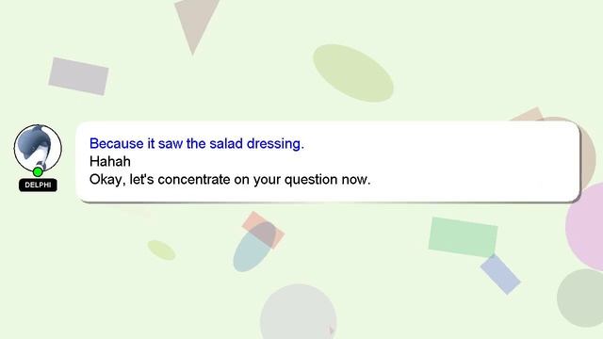Click the "Hahah" text line
The height and width of the screenshot is (339, 603).
point(110,161)
